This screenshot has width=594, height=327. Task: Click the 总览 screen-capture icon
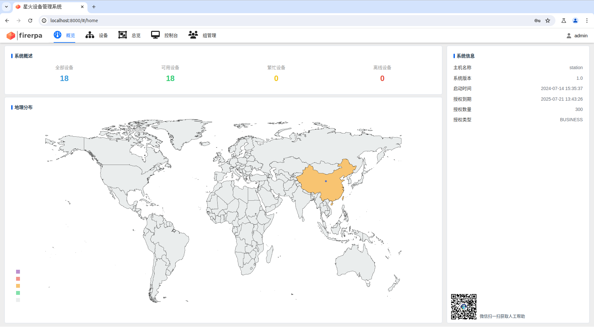pos(122,35)
